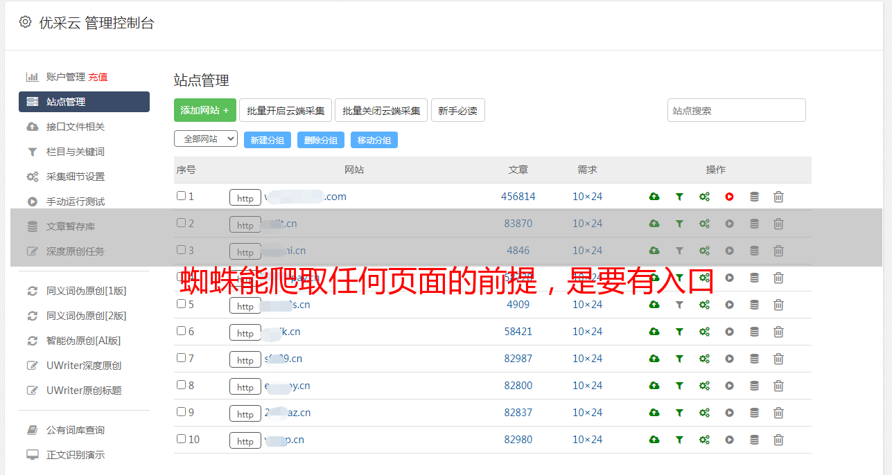Open the database icon in row 7

(x=754, y=359)
